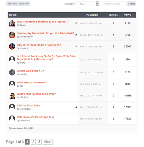
Task: Click the date Mar 10, 2010 7:39 am
Action: [91, 119]
